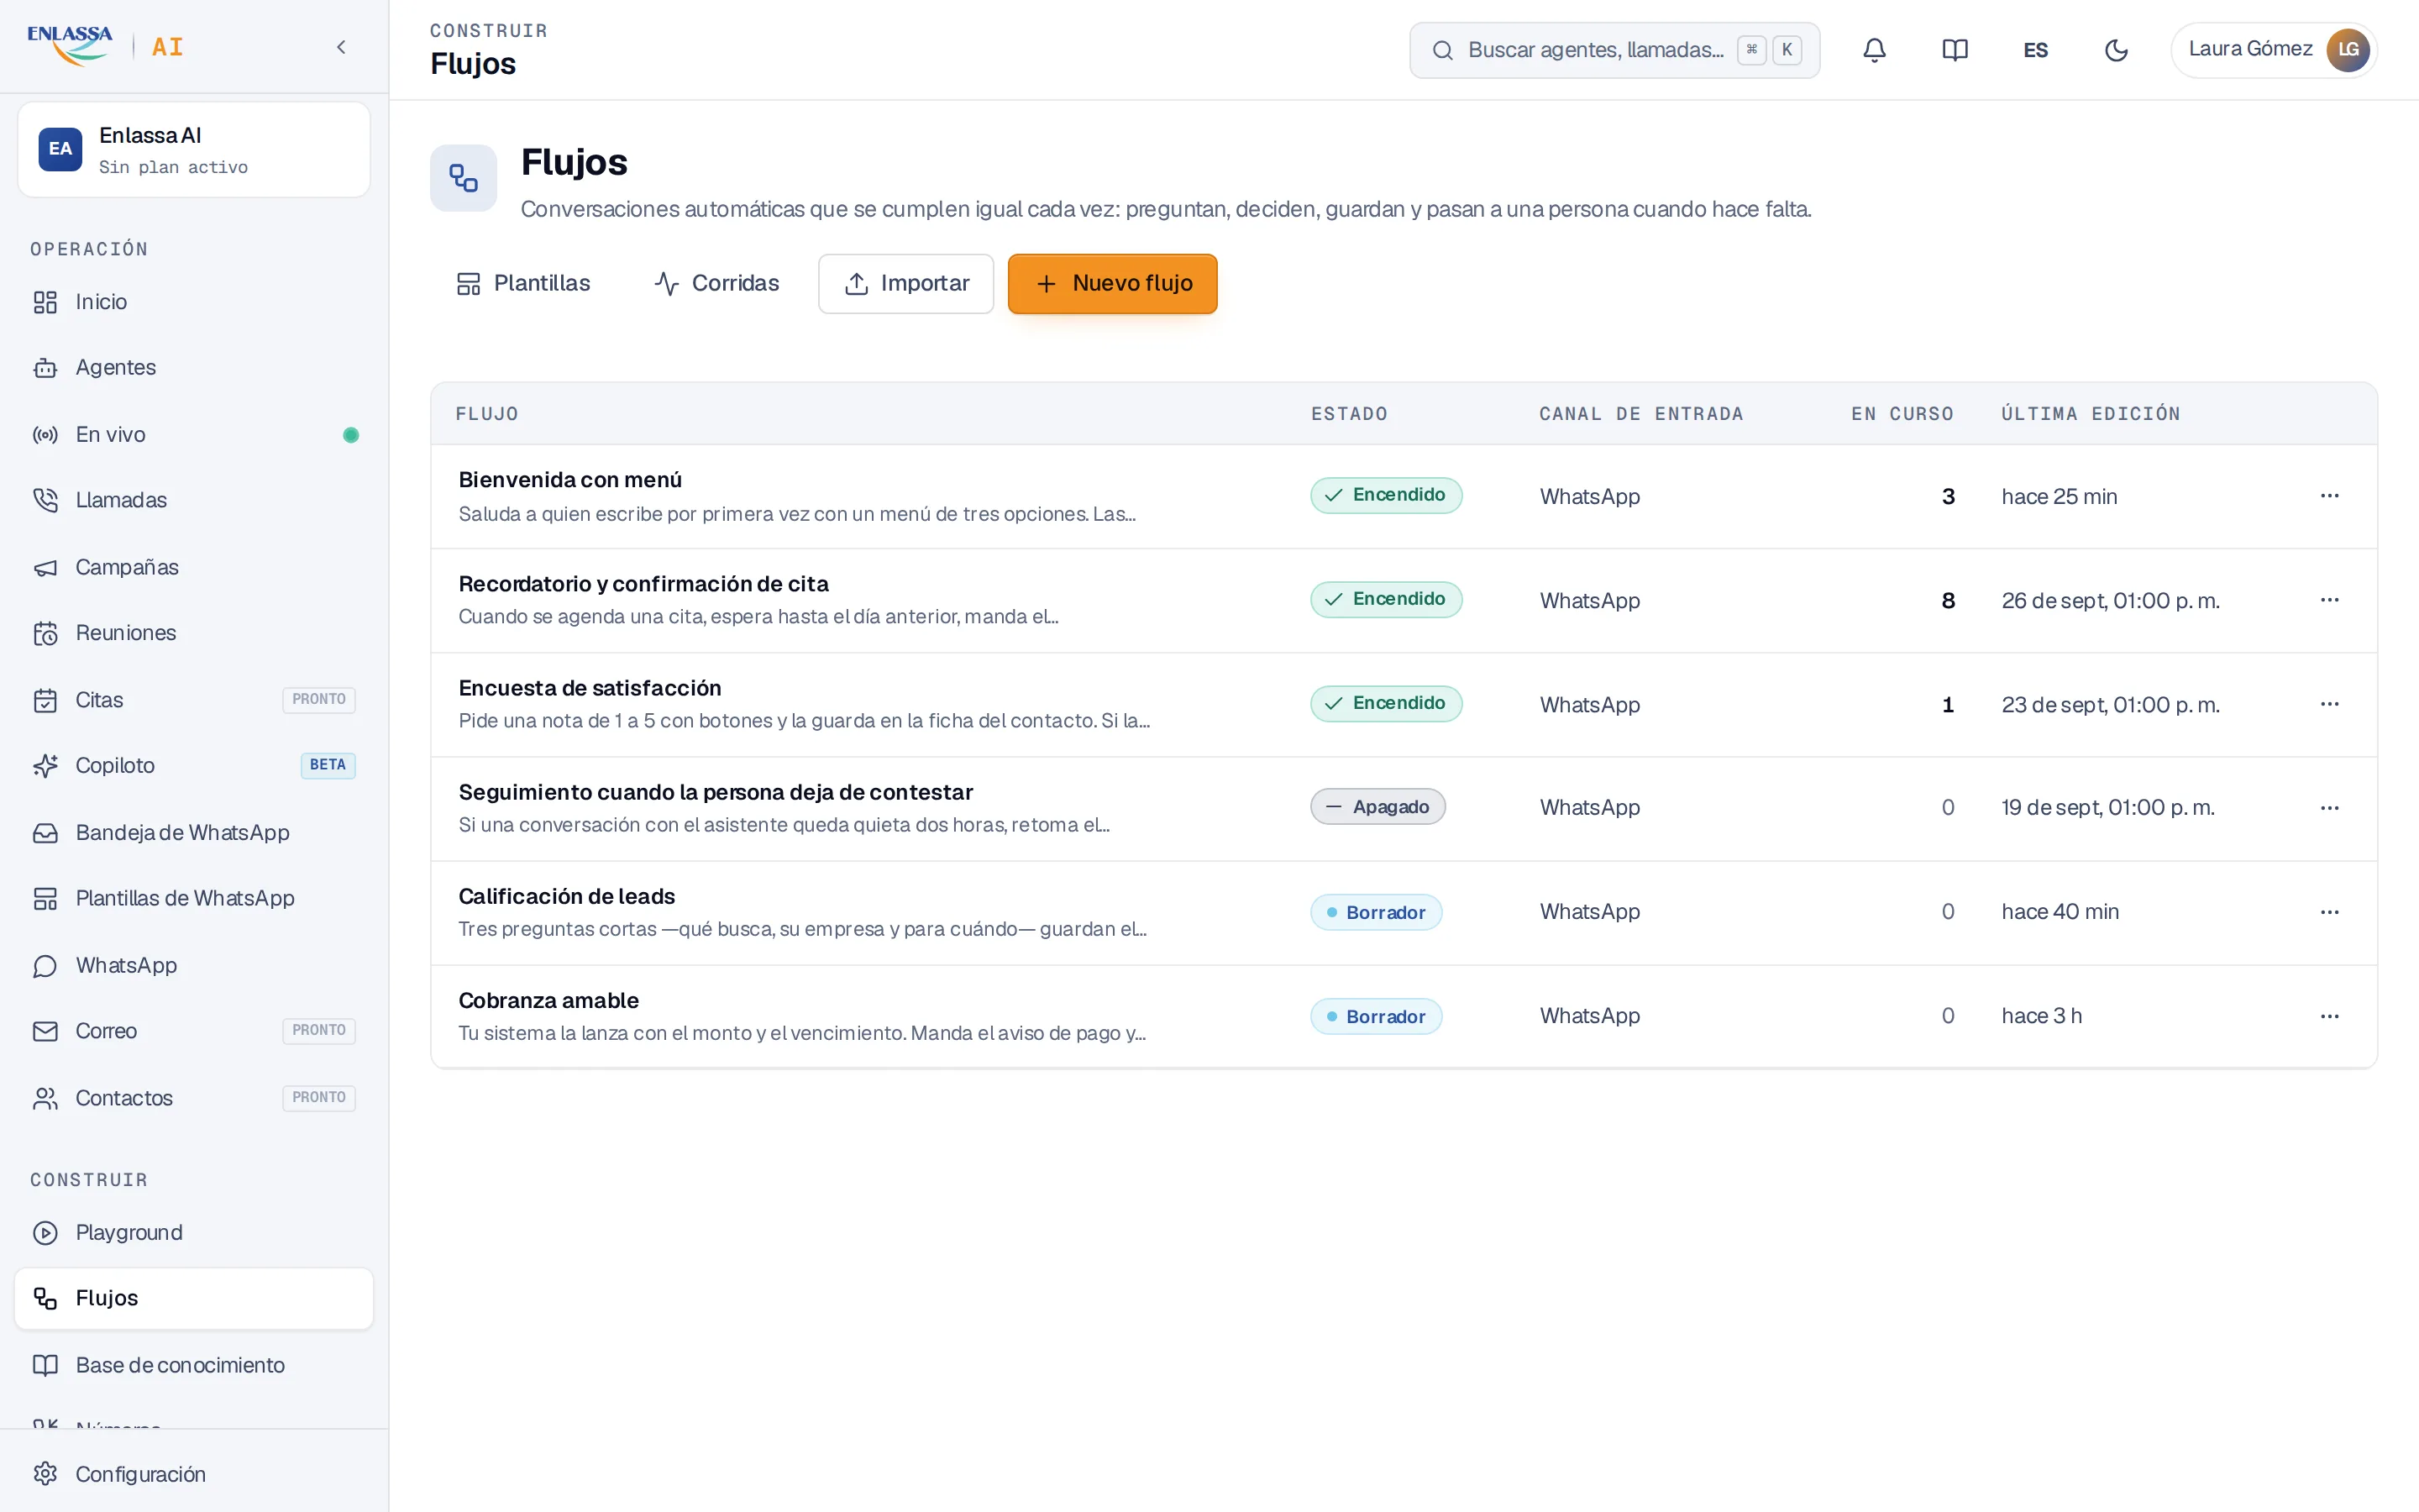Click the CANAL DE ENTRADA column header
Viewport: 2419px width, 1512px height.
point(1641,414)
